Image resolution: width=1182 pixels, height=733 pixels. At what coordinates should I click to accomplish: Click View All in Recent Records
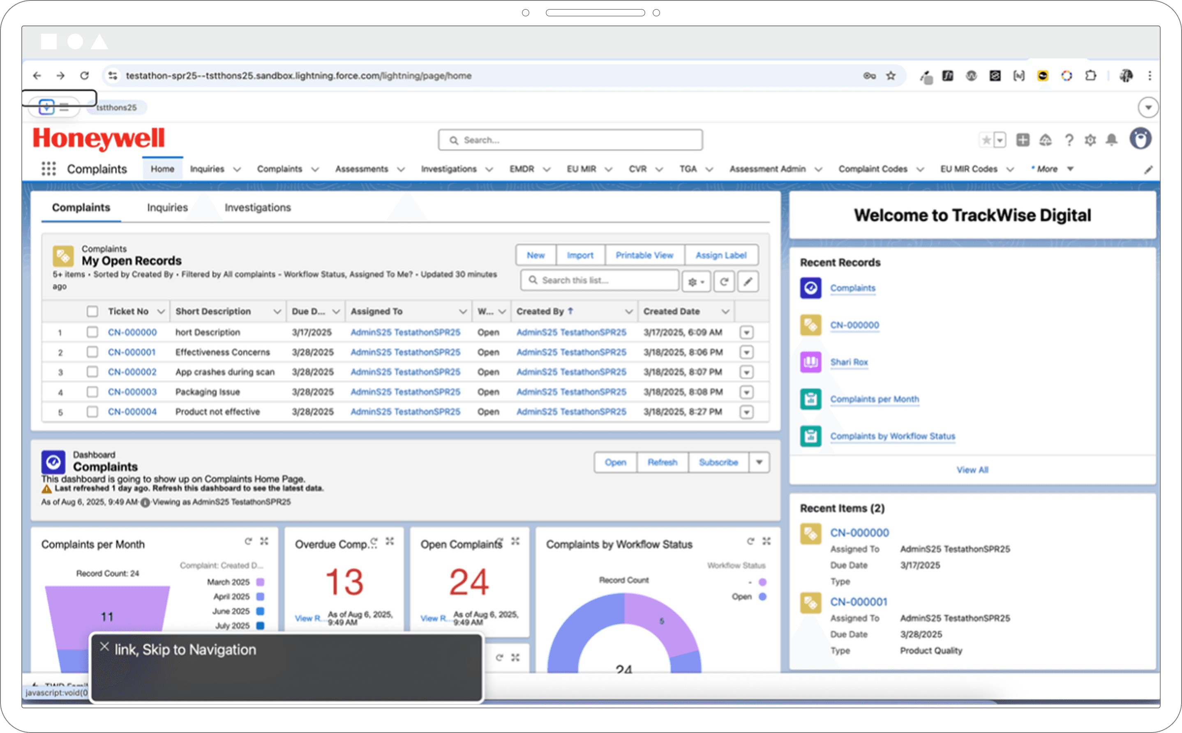[972, 470]
